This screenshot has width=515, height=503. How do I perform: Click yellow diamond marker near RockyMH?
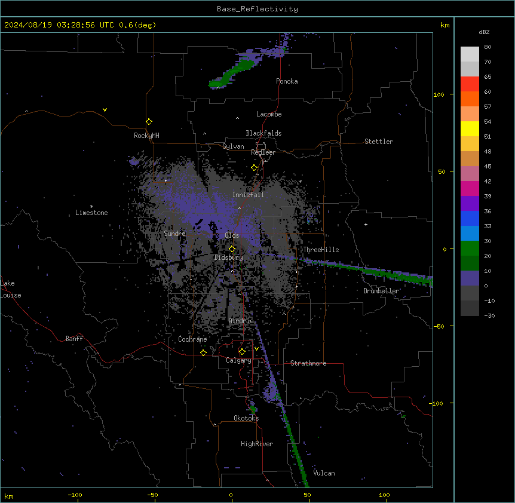tap(149, 122)
